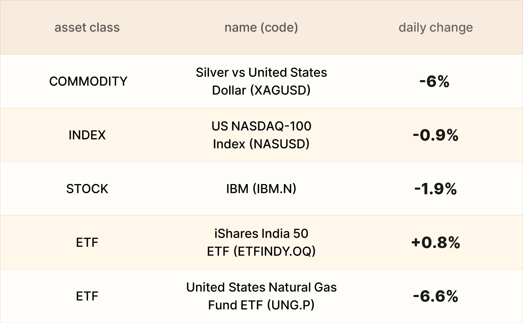Click the +0.8% daily change value
This screenshot has width=523, height=323.
(435, 243)
